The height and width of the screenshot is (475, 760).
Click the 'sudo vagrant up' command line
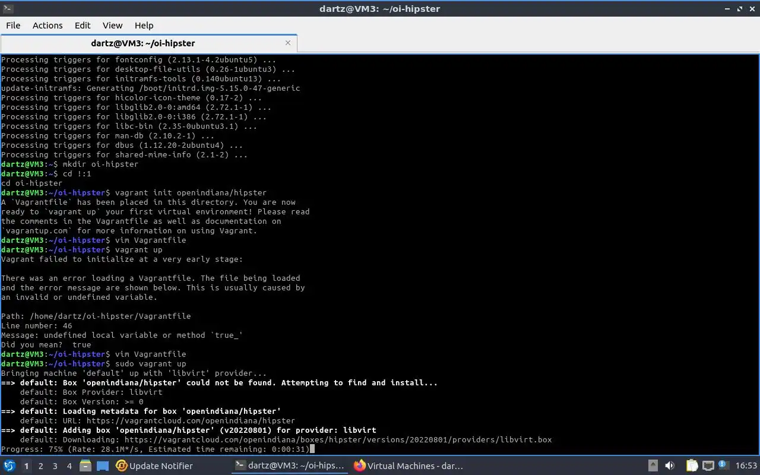point(94,364)
